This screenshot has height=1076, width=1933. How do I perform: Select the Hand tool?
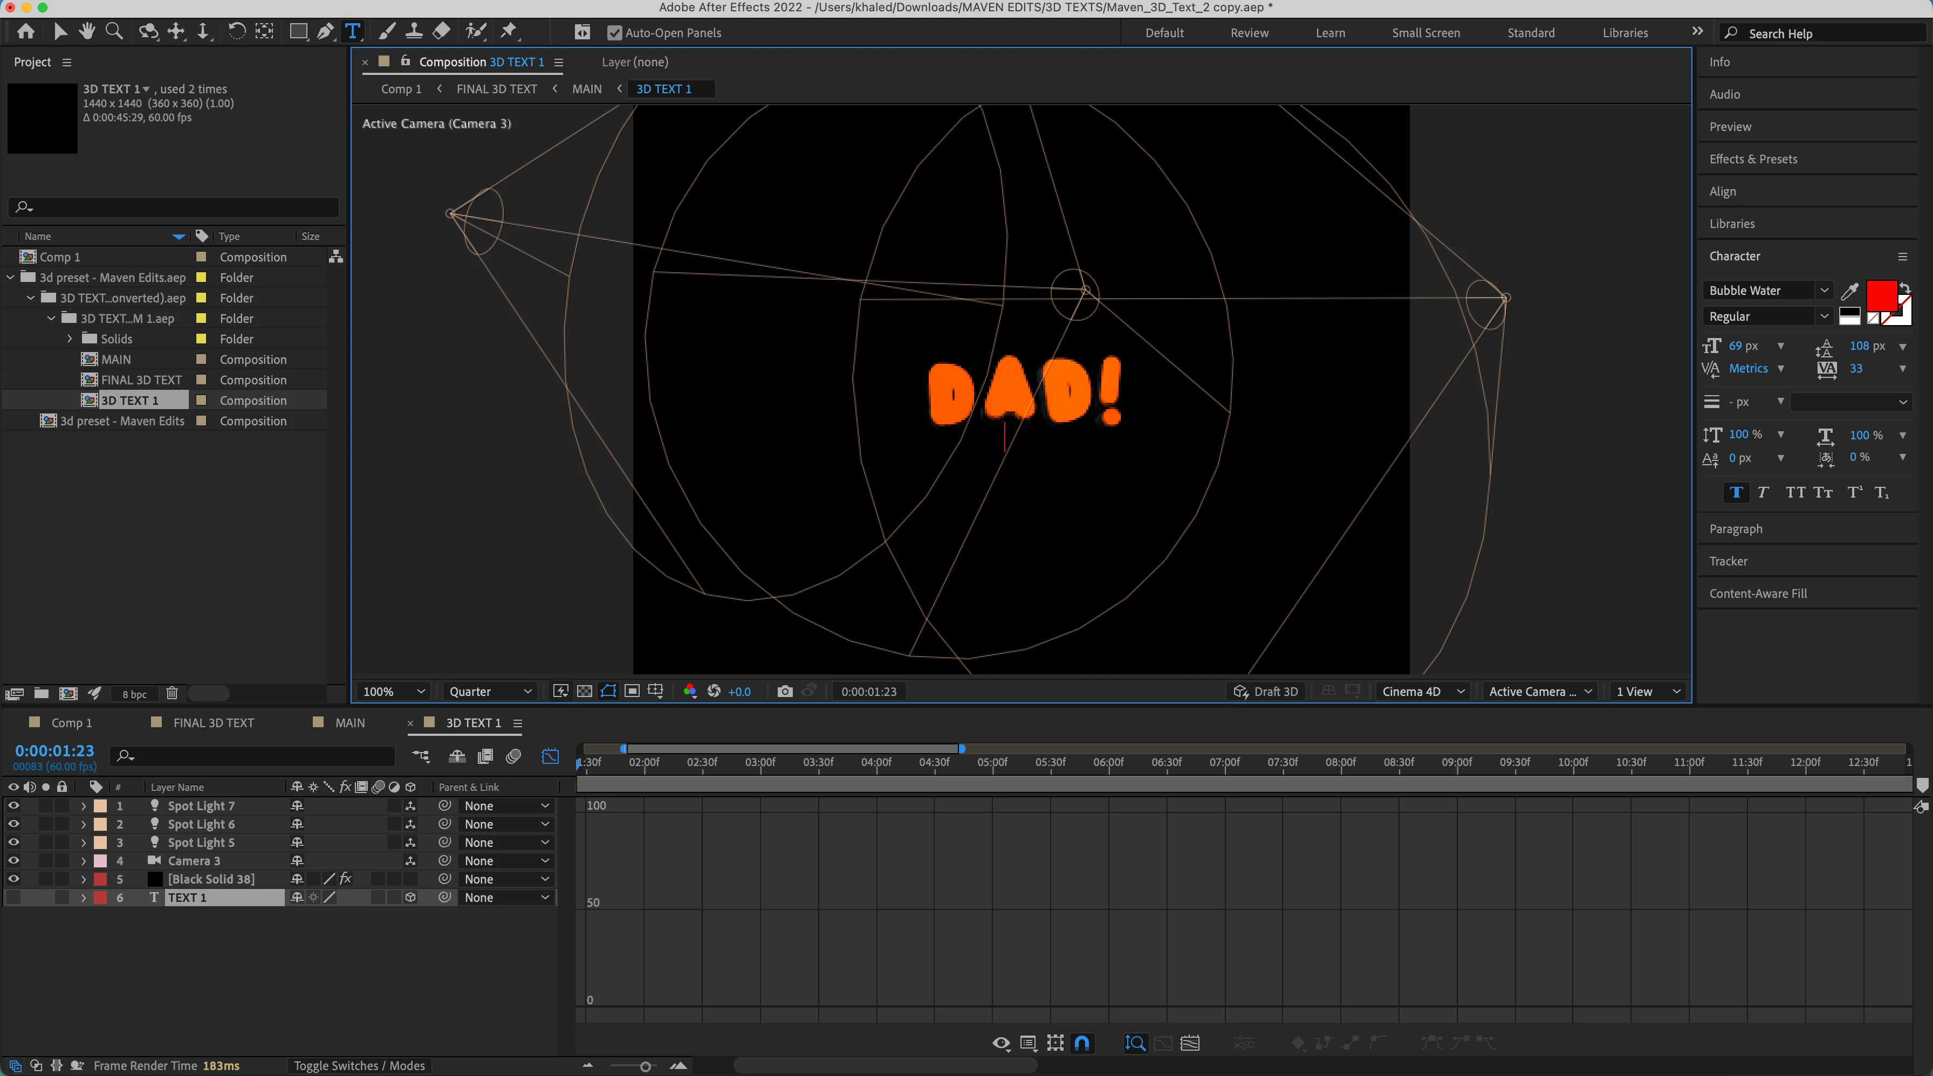(87, 31)
